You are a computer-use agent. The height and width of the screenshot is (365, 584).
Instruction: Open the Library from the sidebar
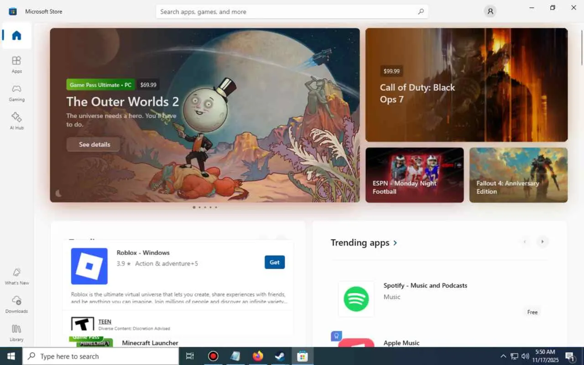[17, 333]
